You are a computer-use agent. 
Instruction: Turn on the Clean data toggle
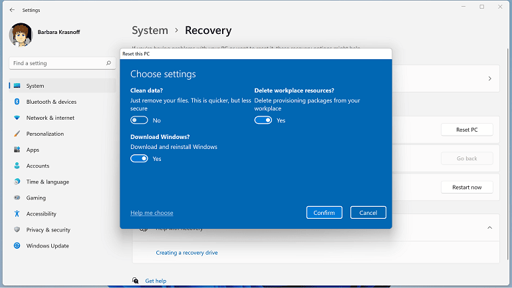139,120
